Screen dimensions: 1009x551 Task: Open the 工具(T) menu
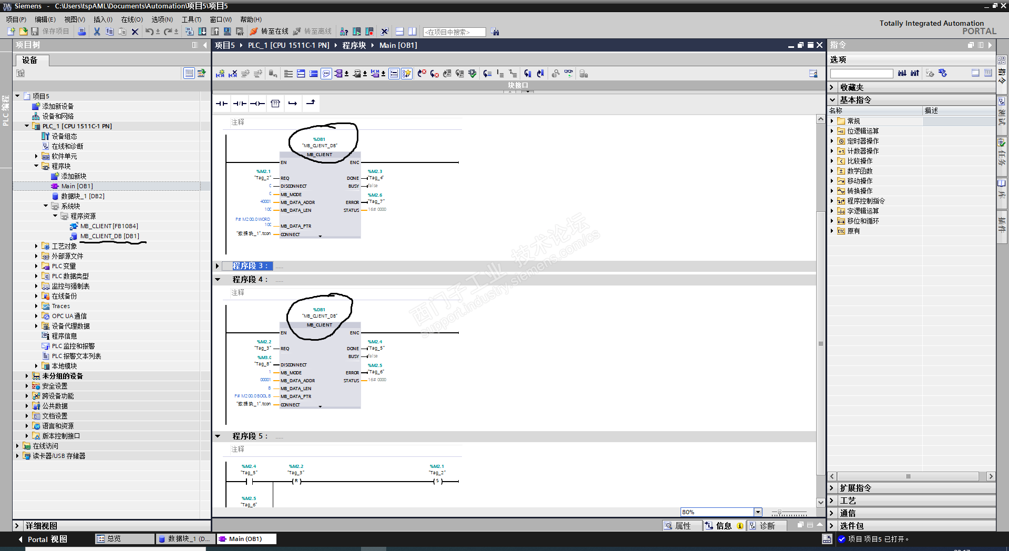191,19
